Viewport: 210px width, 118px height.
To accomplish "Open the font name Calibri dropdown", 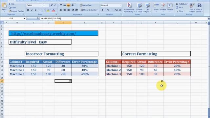I will coord(41,5).
